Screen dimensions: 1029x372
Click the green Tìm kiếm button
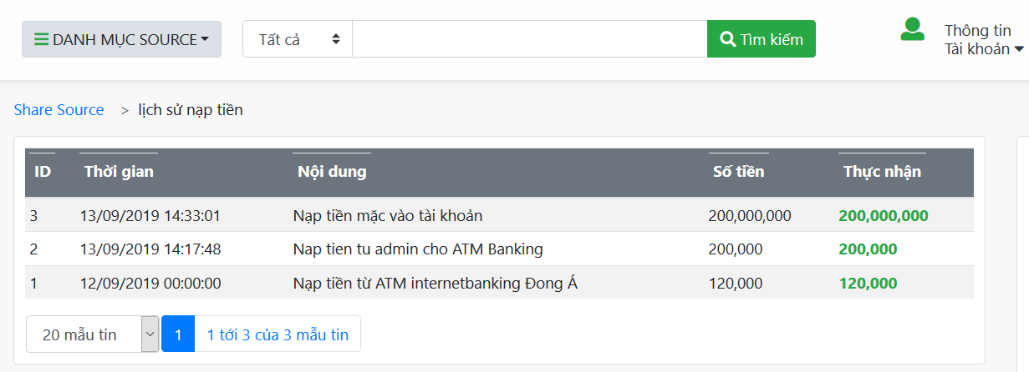pyautogui.click(x=762, y=39)
